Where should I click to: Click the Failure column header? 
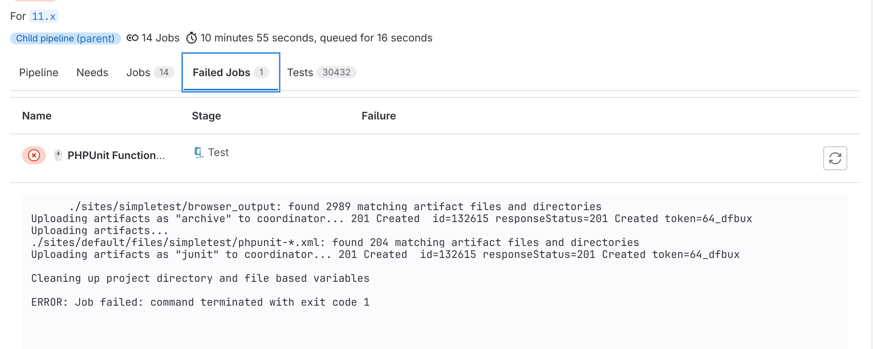click(379, 116)
